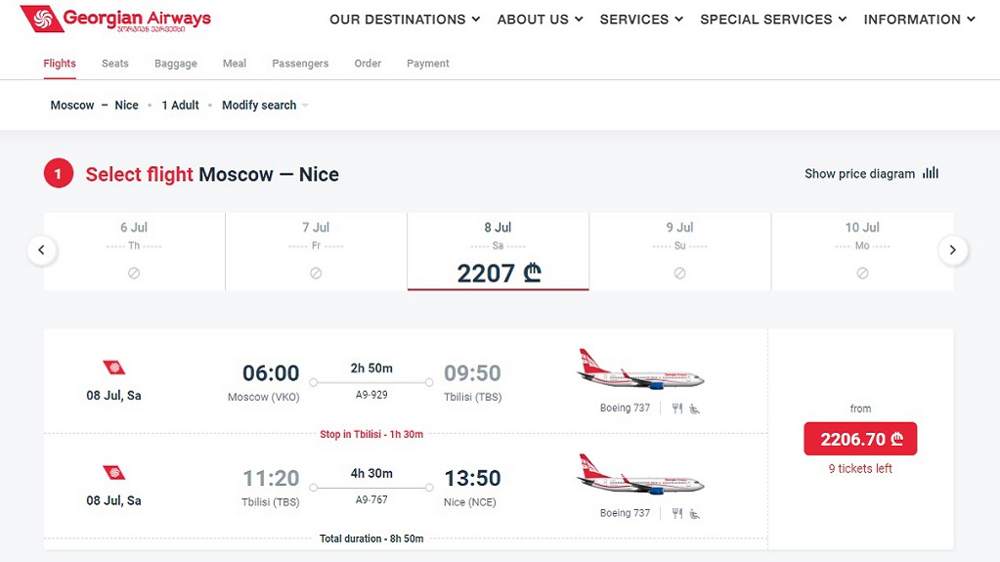Open the Baggage step tab

point(175,64)
